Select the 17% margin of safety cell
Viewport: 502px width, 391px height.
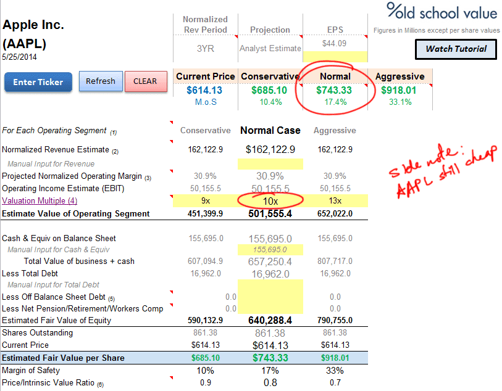(270, 371)
